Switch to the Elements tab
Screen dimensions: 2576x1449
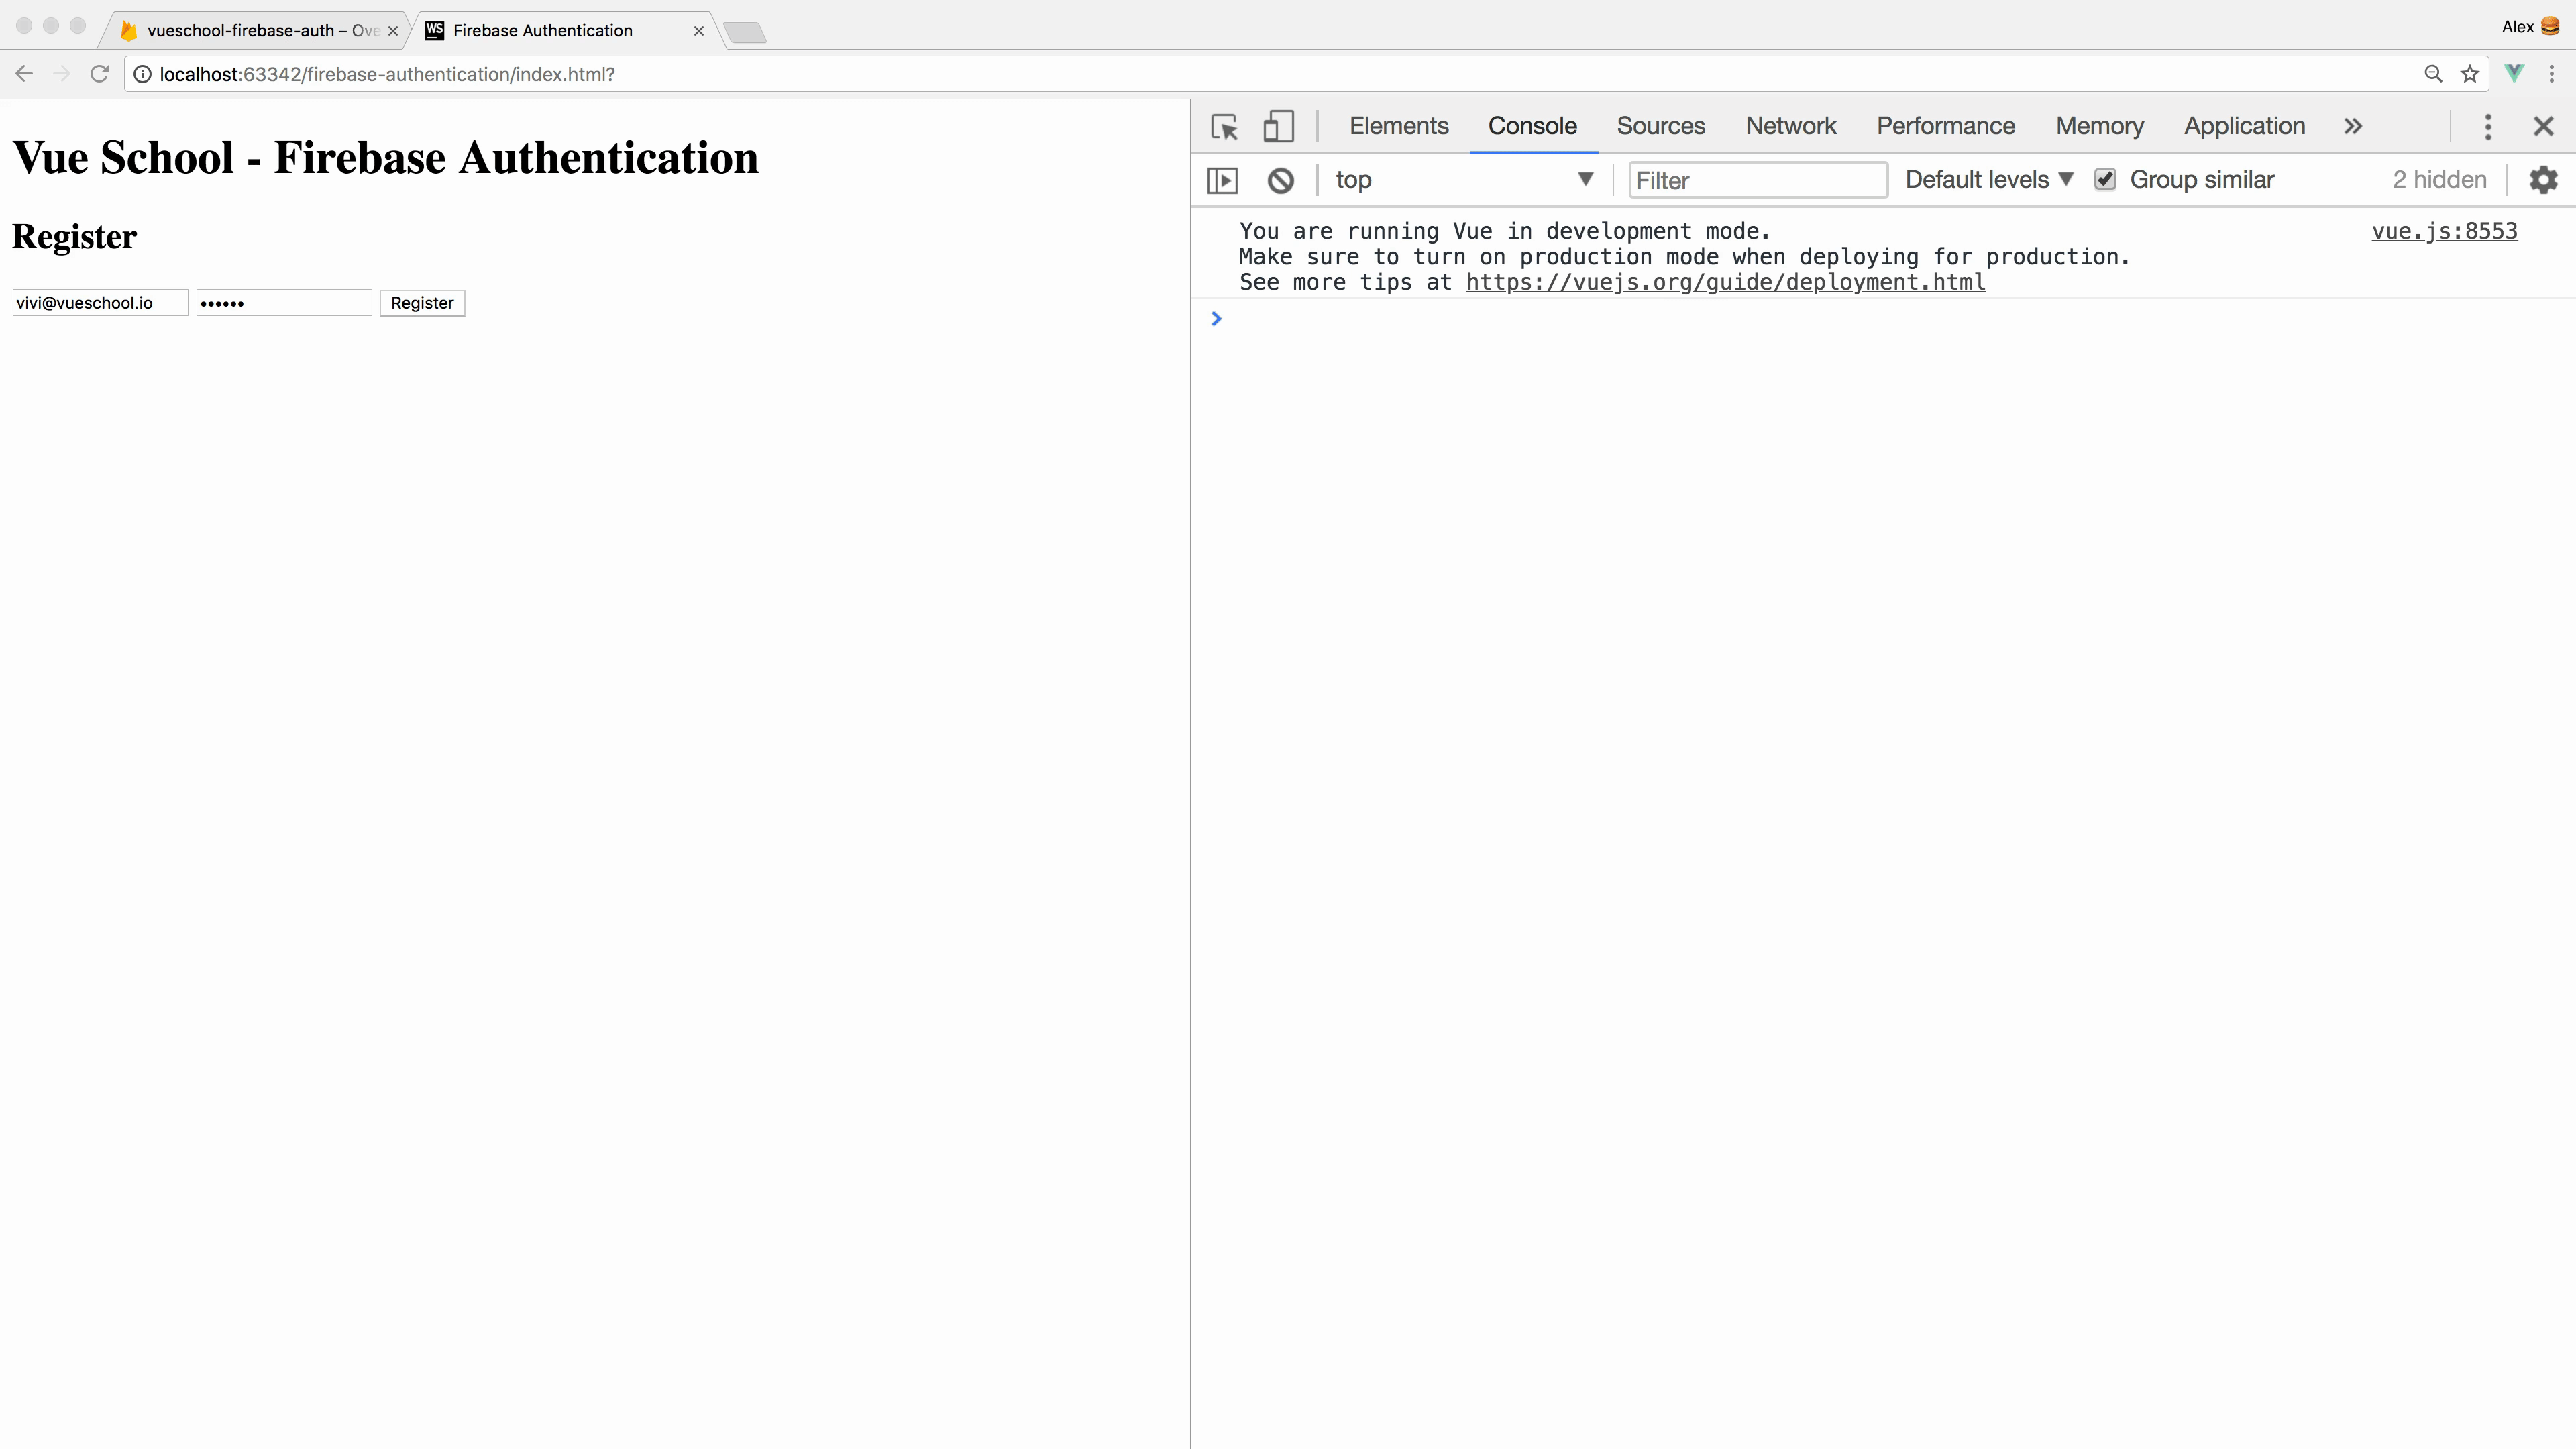click(1398, 126)
